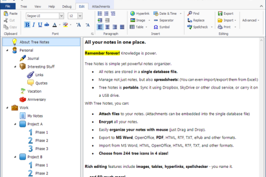The width and height of the screenshot is (266, 177).
Task: Apply the highlight color marker
Action: pyautogui.click(x=66, y=25)
